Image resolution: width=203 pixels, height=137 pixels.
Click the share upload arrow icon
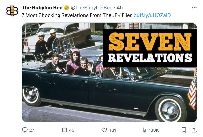[x=194, y=130]
